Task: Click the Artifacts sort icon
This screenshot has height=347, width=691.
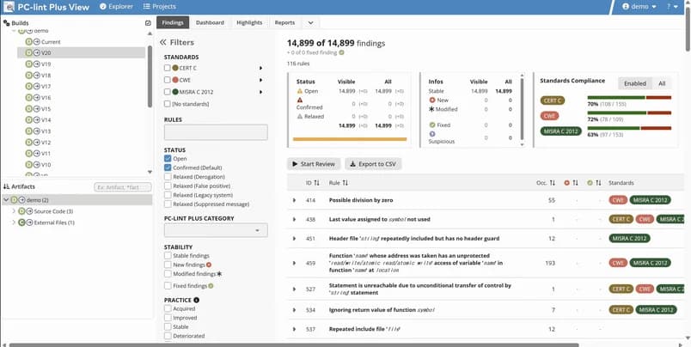Action: (6, 186)
